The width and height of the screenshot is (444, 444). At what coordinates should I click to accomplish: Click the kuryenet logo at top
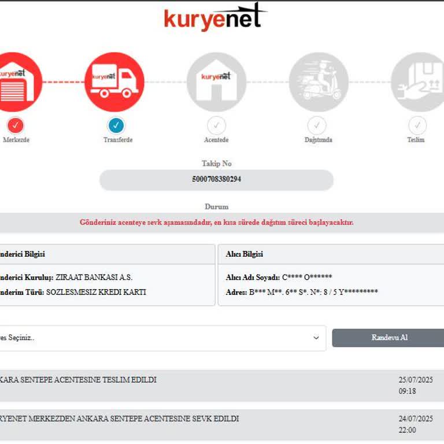(x=215, y=17)
